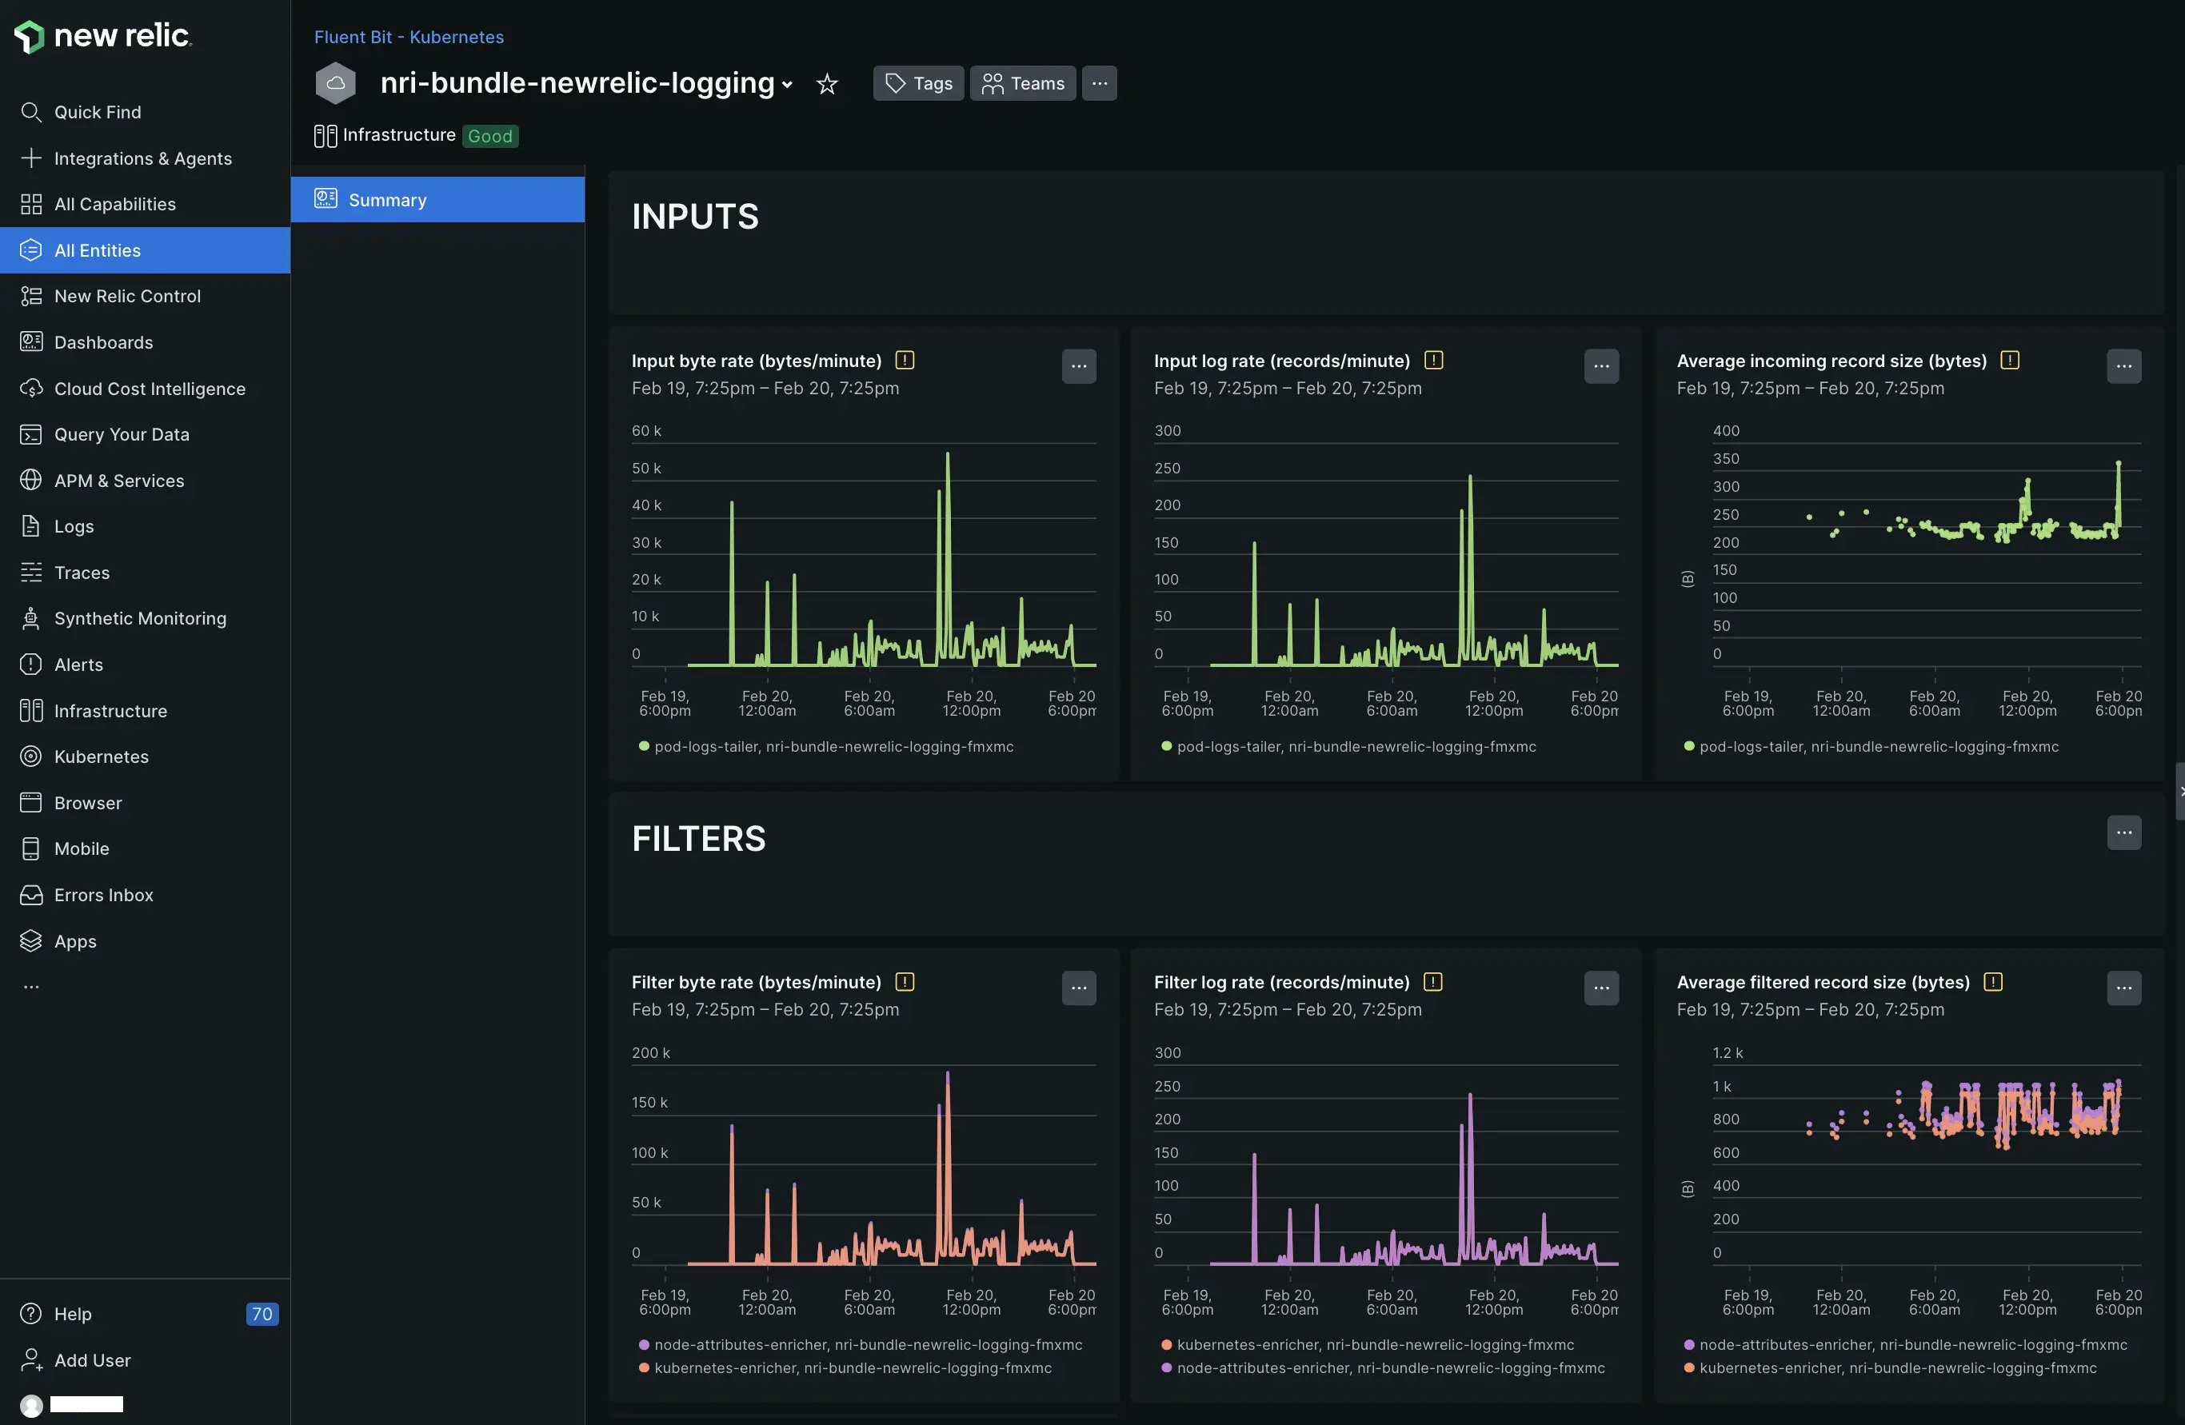The width and height of the screenshot is (2185, 1425).
Task: Toggle pod-logs-tailer series in Input byte rate legend
Action: point(833,746)
